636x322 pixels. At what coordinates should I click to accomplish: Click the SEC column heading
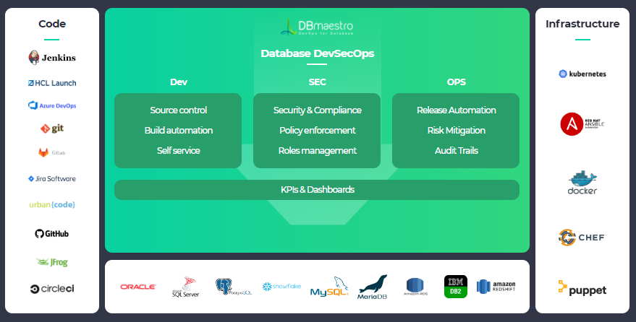pos(317,82)
